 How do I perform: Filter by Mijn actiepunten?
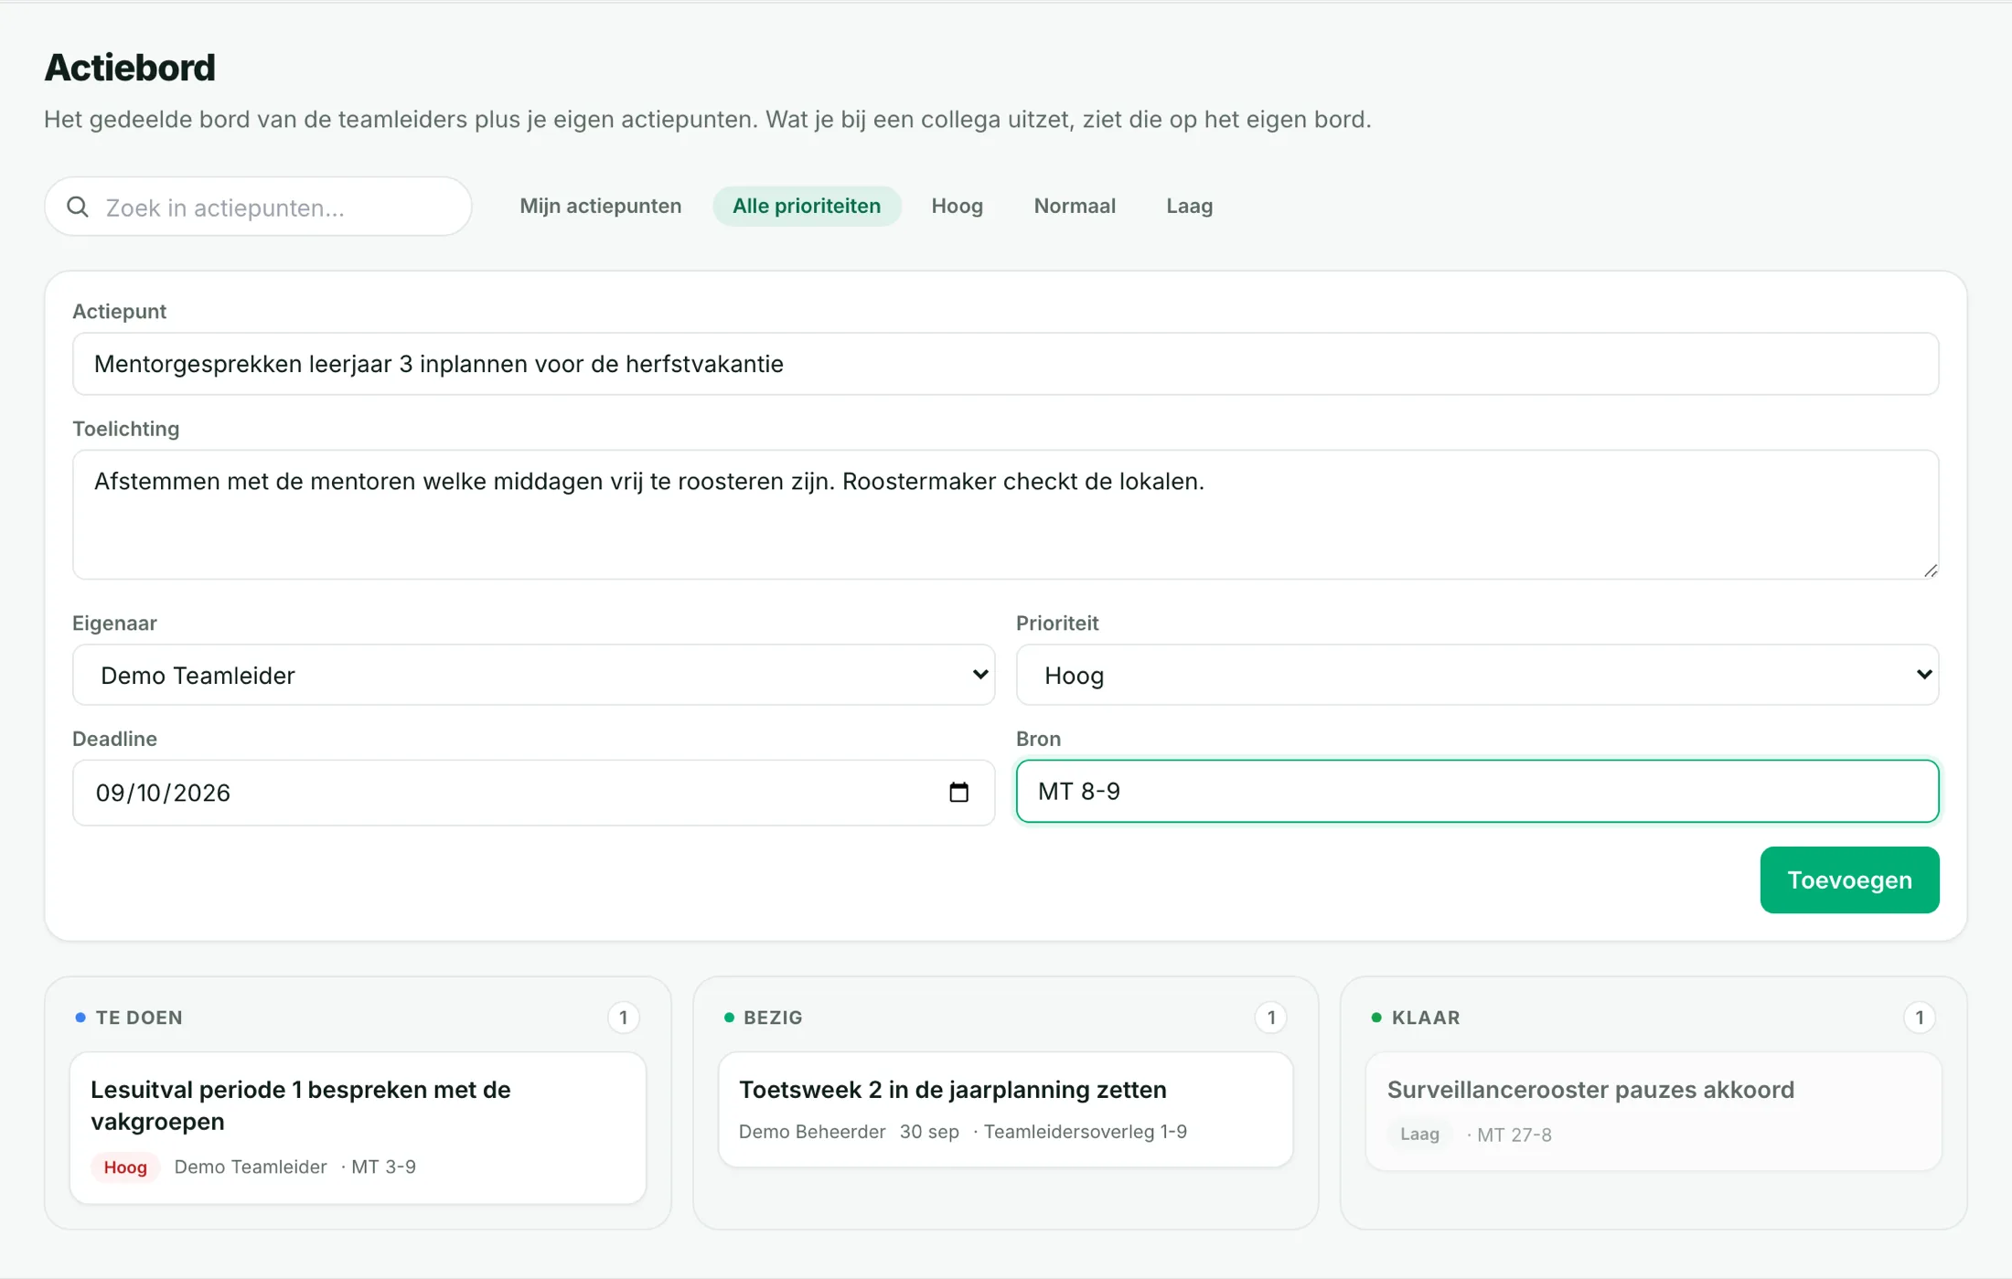pyautogui.click(x=600, y=206)
